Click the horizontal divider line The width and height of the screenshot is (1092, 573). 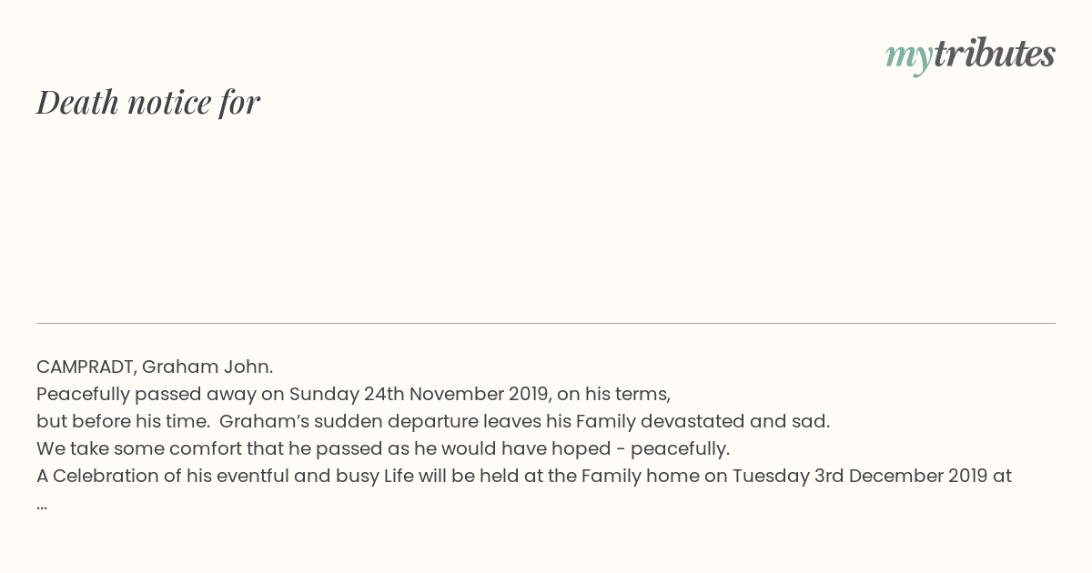[546, 323]
